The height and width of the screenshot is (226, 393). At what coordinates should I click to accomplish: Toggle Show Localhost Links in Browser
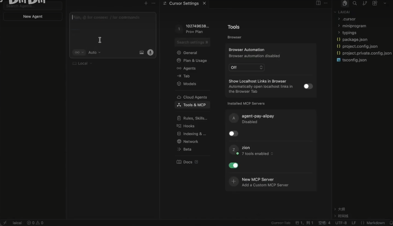pyautogui.click(x=308, y=86)
